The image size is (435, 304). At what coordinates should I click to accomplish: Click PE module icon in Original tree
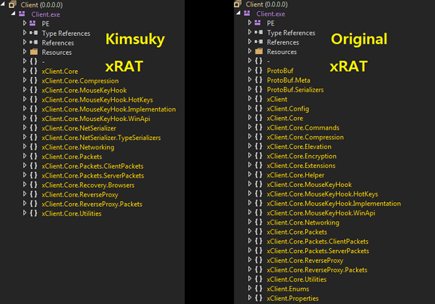pos(258,23)
